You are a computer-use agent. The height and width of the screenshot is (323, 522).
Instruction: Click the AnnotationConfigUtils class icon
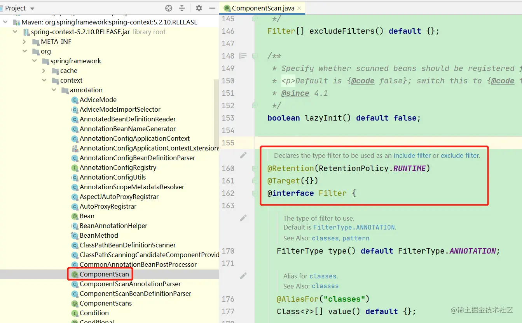pos(75,178)
